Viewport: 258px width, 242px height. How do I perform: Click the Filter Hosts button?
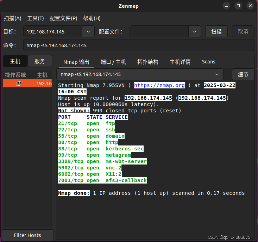pos(27,235)
